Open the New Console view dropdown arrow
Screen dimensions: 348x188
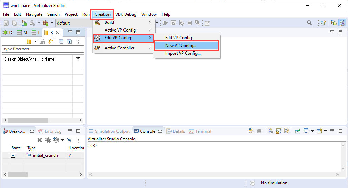(326, 131)
